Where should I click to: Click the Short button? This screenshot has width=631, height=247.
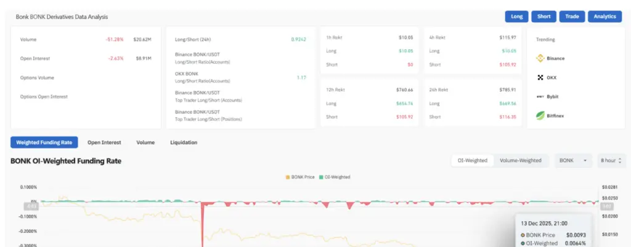[543, 17]
